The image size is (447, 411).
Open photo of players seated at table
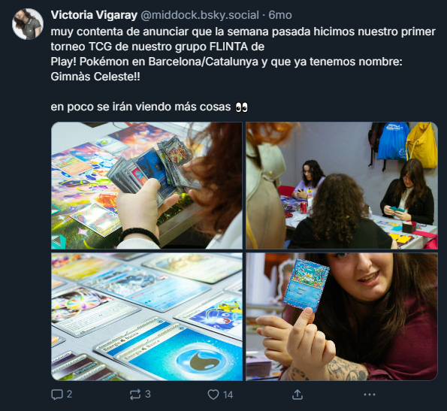pyautogui.click(x=342, y=186)
